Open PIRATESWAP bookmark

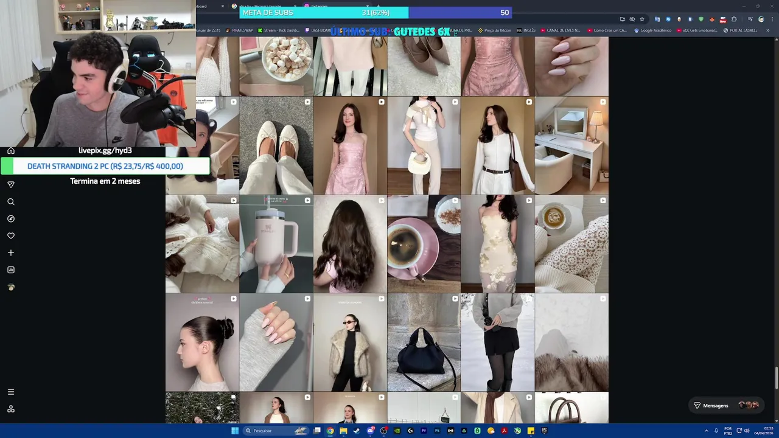point(239,30)
